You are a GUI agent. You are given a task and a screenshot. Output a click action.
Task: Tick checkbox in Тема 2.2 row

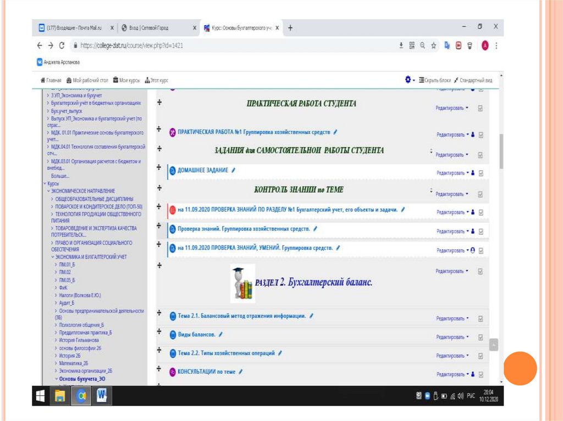(481, 356)
